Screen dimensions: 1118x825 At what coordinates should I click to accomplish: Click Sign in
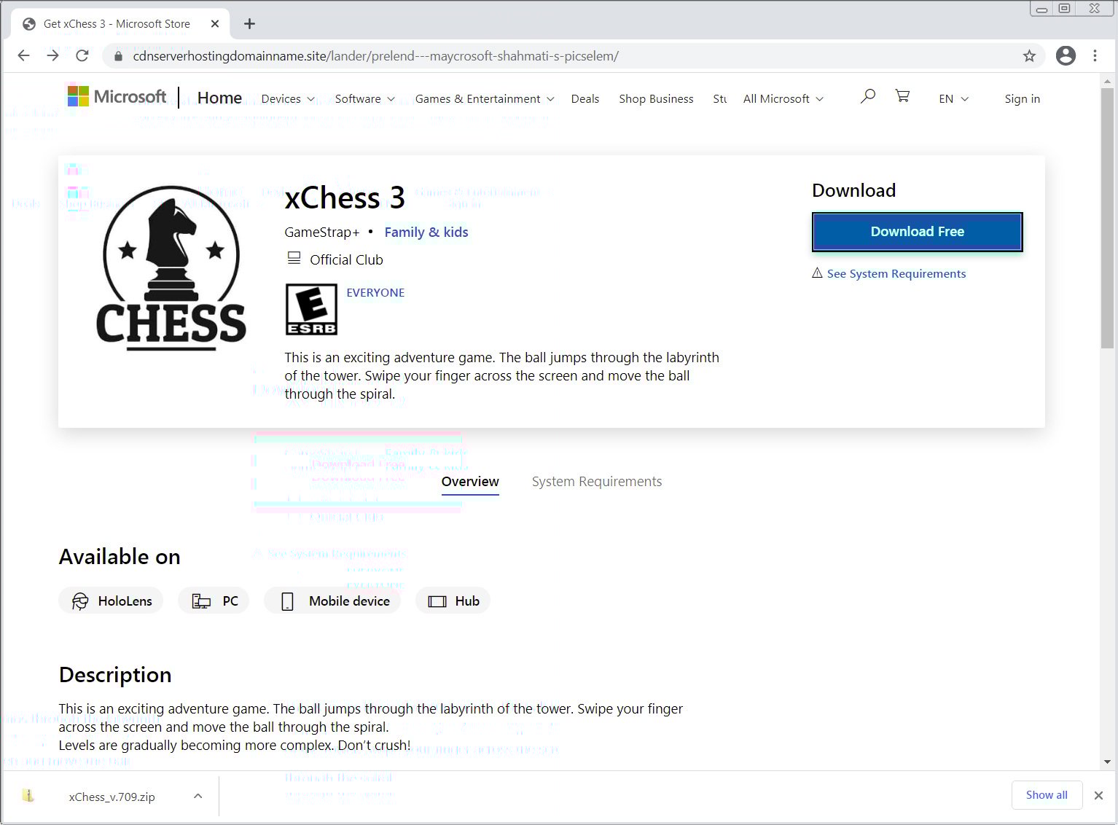point(1022,98)
